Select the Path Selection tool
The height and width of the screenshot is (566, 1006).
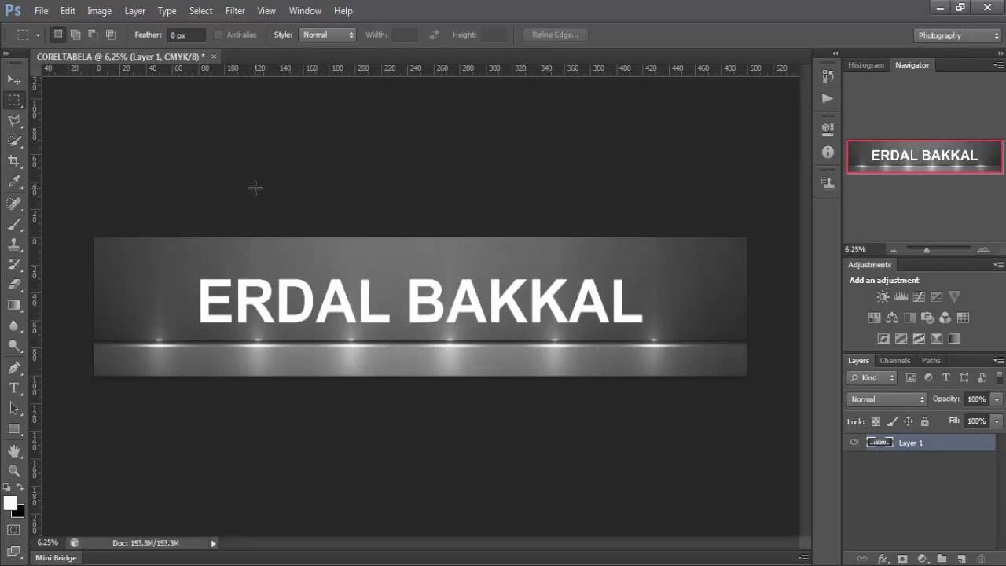pos(14,409)
